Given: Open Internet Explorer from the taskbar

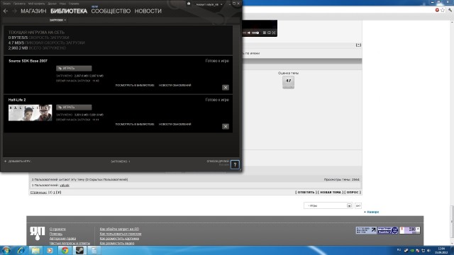Looking at the screenshot, I should coord(21,250).
